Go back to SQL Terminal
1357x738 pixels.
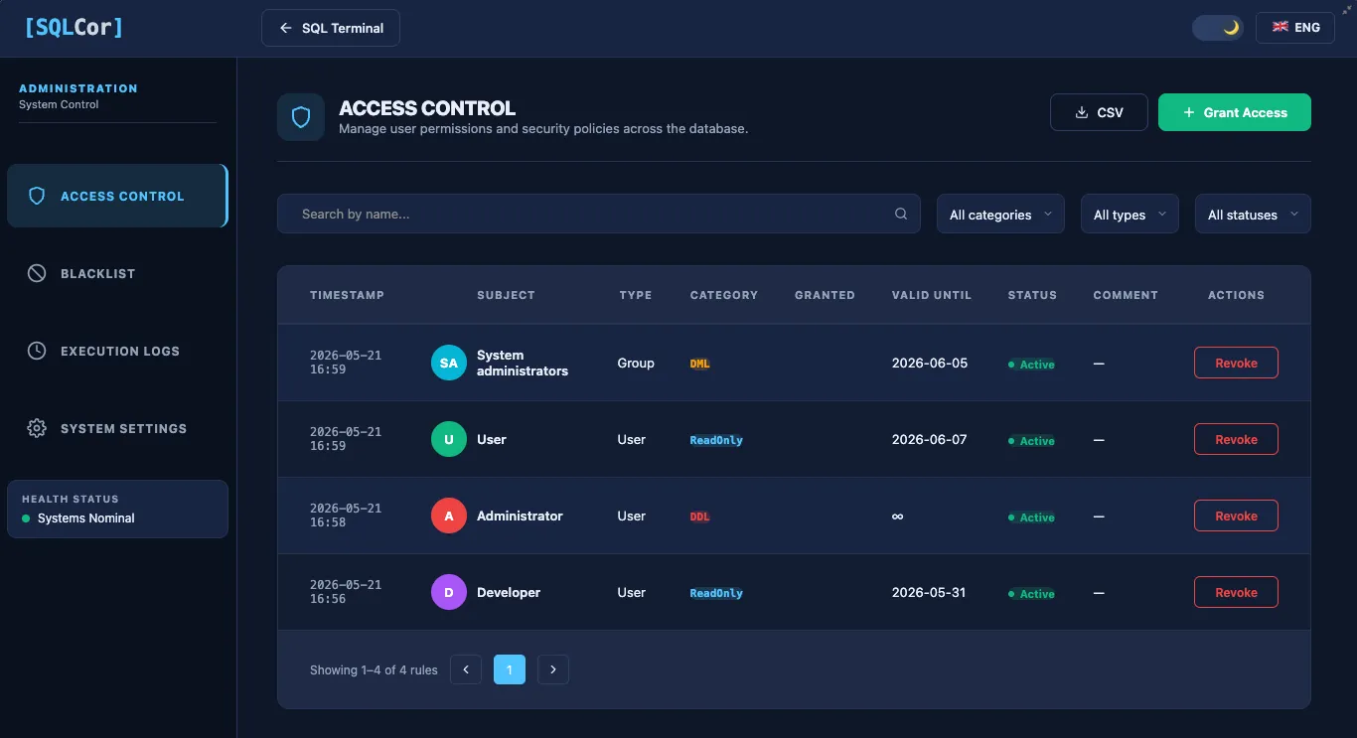tap(331, 28)
